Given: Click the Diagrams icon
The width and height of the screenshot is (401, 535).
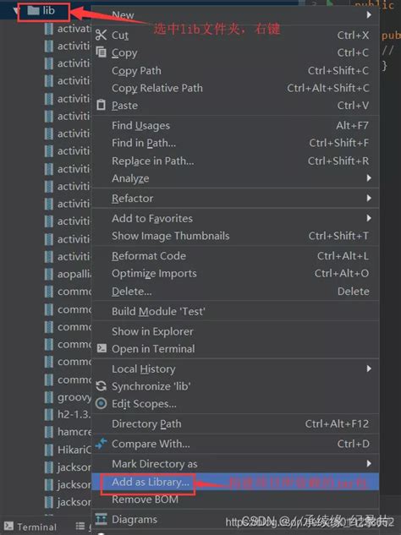Looking at the screenshot, I should [102, 519].
